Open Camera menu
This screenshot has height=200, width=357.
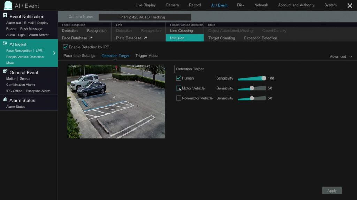[172, 5]
